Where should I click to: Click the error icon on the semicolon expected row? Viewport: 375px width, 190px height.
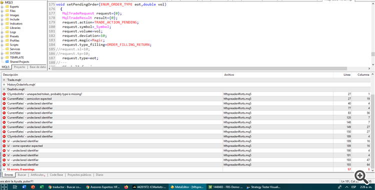[4, 99]
